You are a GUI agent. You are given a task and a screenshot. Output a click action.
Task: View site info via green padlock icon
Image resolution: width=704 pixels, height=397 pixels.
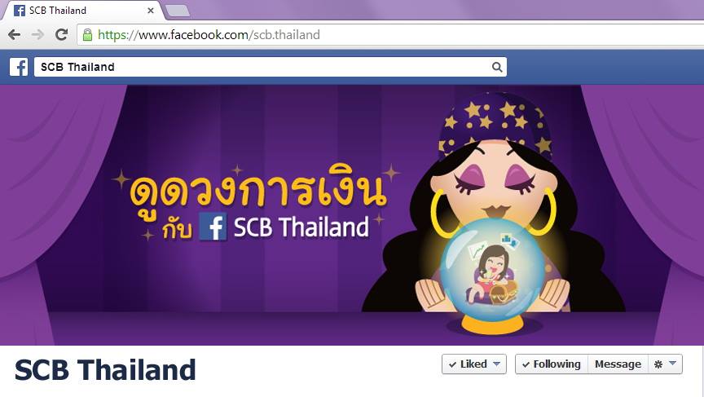point(87,35)
